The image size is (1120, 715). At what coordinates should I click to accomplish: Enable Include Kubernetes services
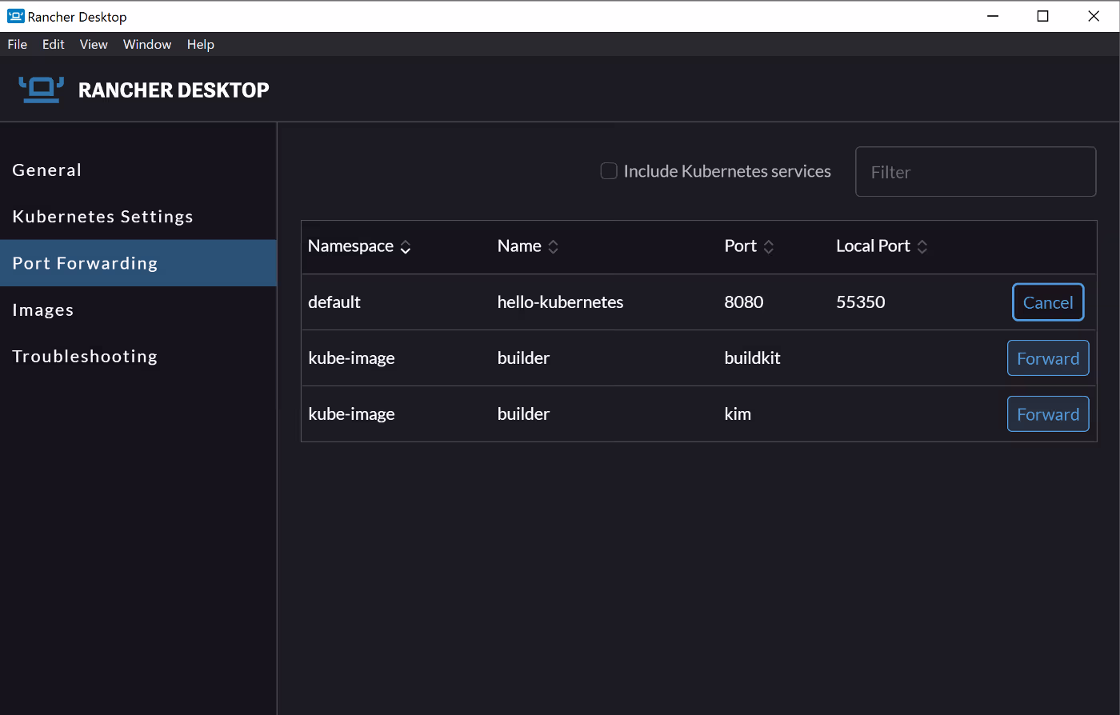coord(609,170)
